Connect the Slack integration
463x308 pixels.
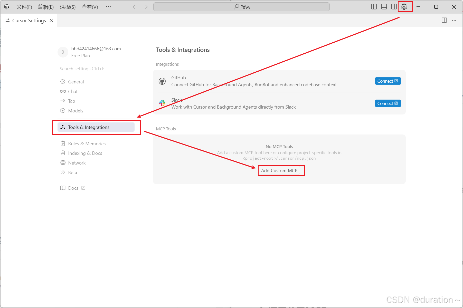[x=388, y=103]
